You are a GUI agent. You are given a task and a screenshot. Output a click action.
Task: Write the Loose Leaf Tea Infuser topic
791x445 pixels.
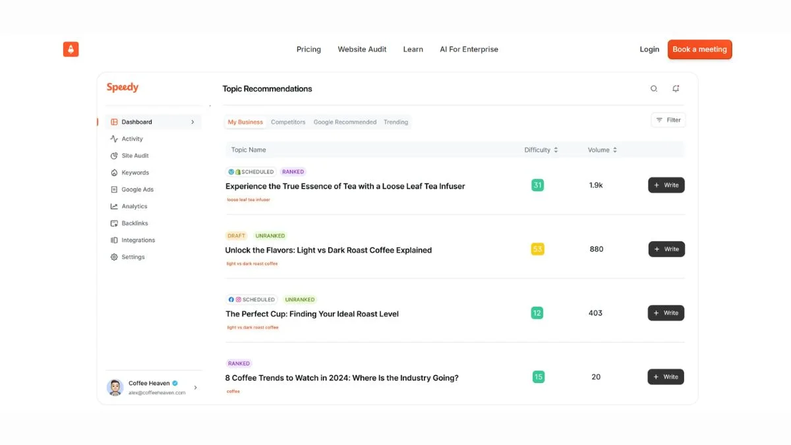[x=666, y=185]
